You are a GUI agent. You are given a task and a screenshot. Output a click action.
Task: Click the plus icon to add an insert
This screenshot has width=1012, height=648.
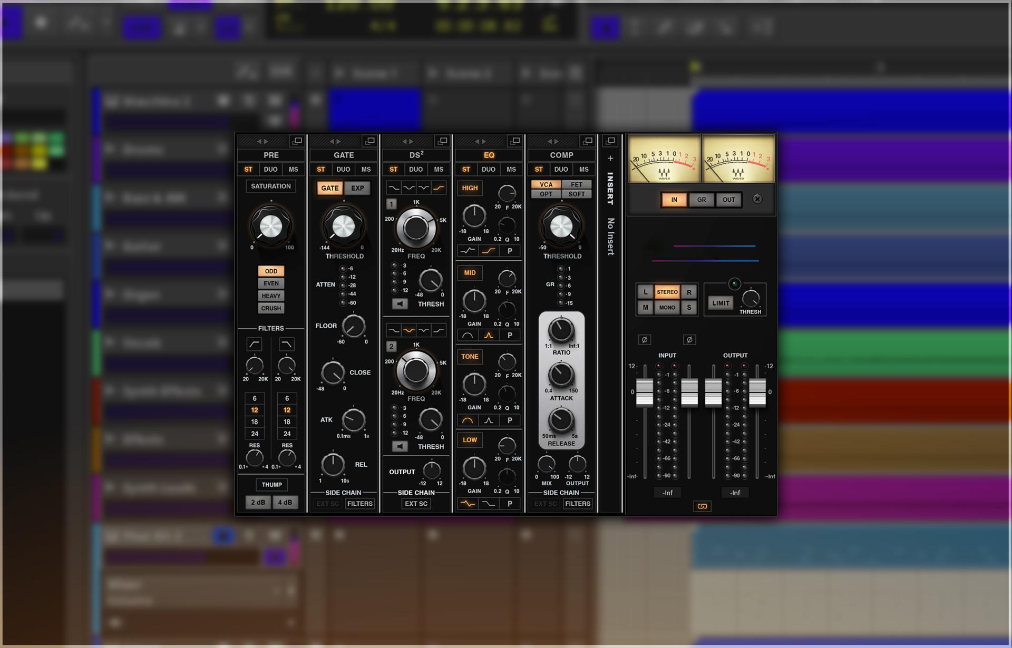point(610,158)
